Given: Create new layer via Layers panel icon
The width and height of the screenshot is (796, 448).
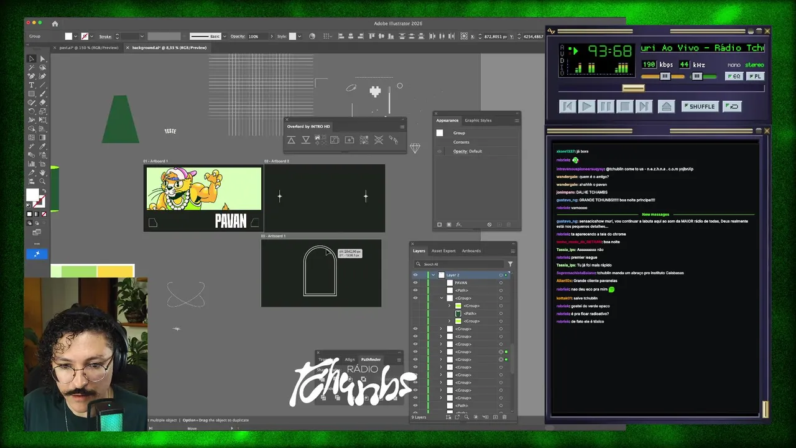Looking at the screenshot, I should pyautogui.click(x=495, y=417).
